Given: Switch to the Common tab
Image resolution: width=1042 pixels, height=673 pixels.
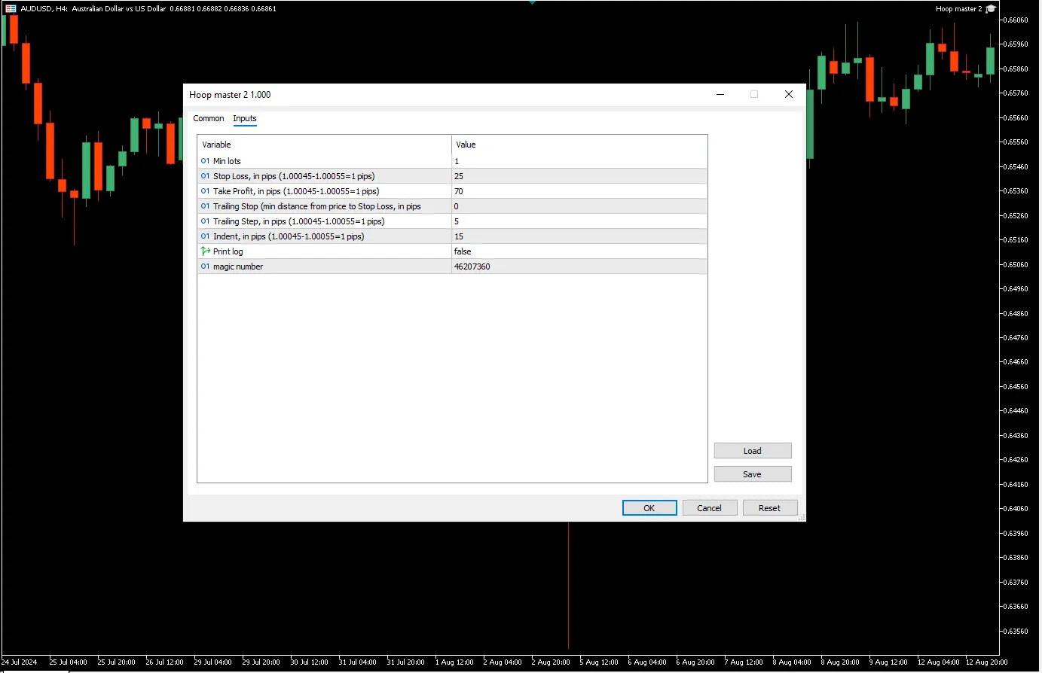Looking at the screenshot, I should click(x=208, y=118).
